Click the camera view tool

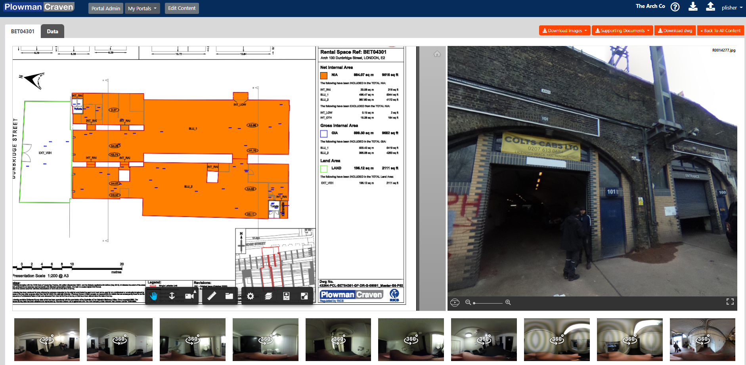[x=190, y=296]
